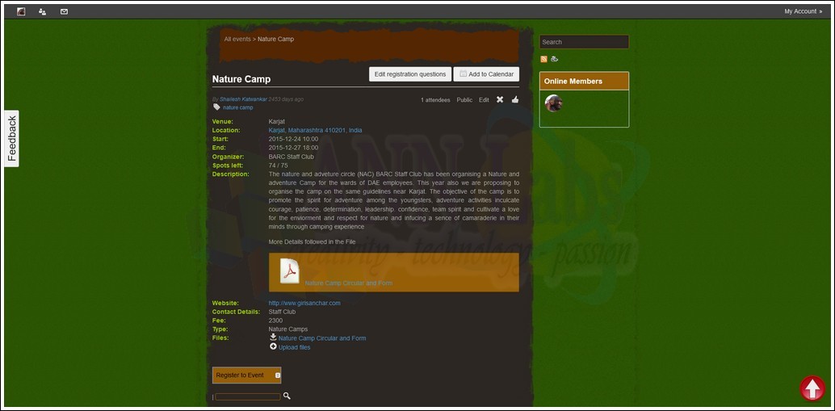Go to All events breadcrumb
This screenshot has height=411, width=835.
pyautogui.click(x=237, y=39)
